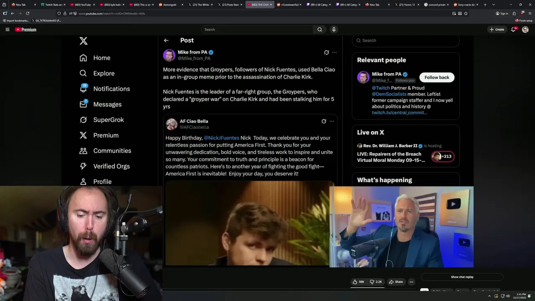Open the YouTube Create dropdown button

coord(497,29)
